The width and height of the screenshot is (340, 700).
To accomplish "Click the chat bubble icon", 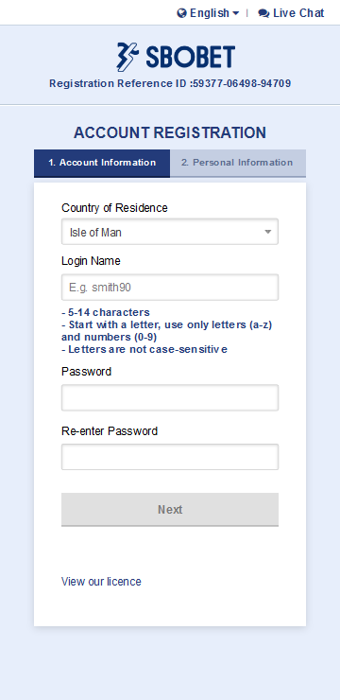I will point(263,13).
